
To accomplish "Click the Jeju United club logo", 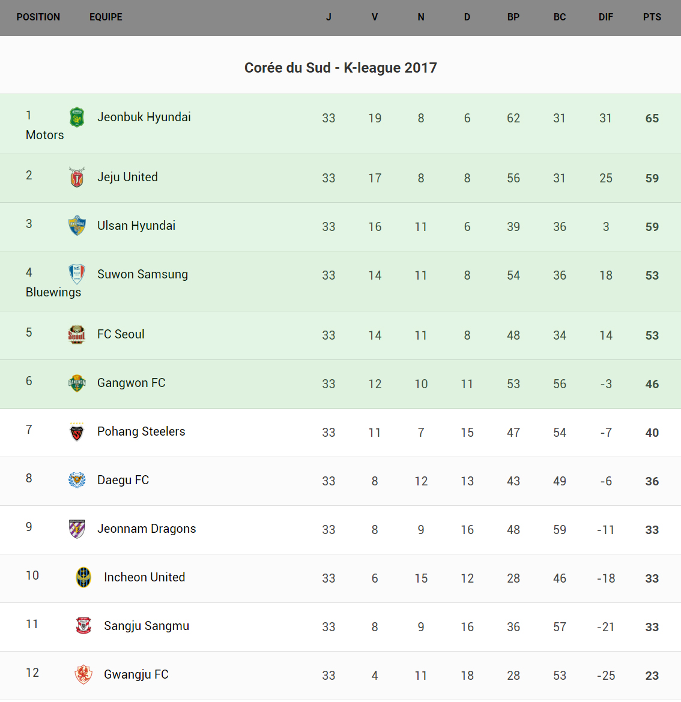I will [x=77, y=177].
